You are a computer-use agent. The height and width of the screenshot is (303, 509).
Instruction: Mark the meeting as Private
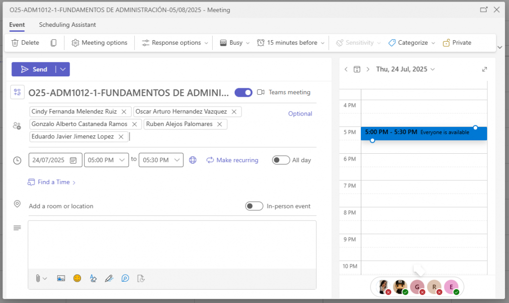[457, 43]
